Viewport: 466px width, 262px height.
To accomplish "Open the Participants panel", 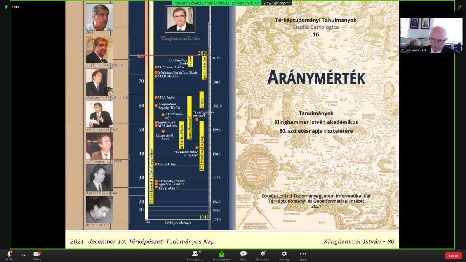I will point(195,255).
